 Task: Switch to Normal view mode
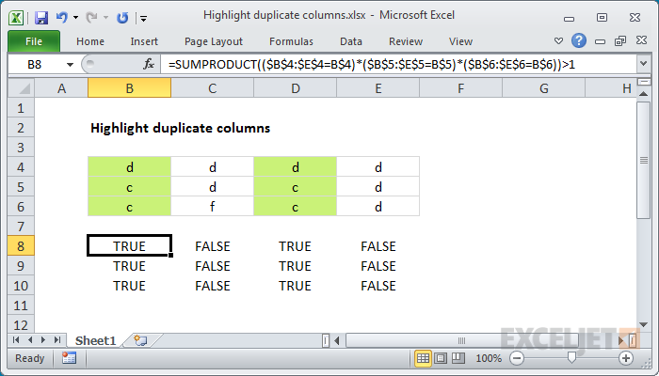(423, 358)
